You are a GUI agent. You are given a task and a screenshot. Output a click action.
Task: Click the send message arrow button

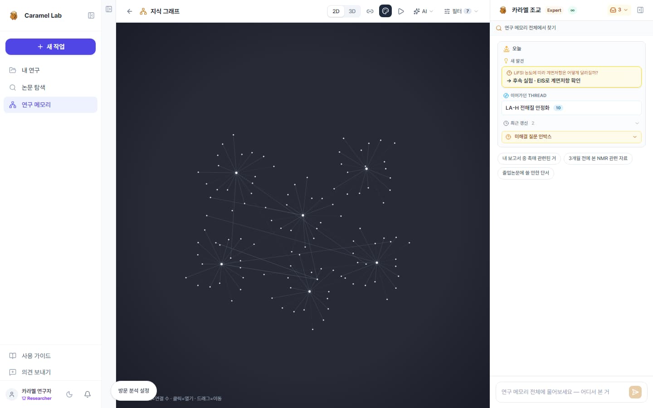click(635, 392)
